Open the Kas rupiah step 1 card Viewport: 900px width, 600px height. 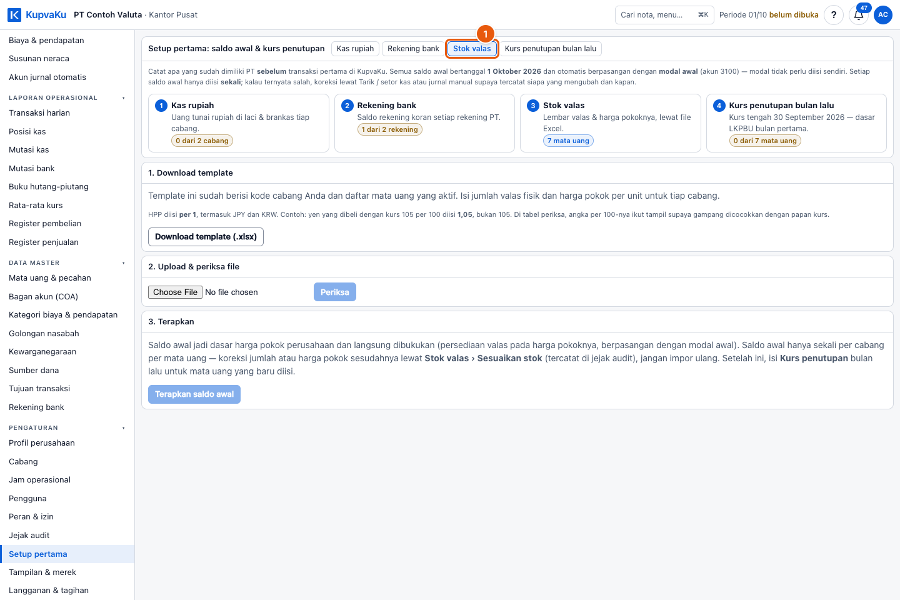pyautogui.click(x=239, y=123)
